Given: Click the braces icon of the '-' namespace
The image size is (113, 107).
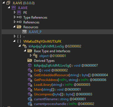Looking at the screenshot, I should point(19,36).
